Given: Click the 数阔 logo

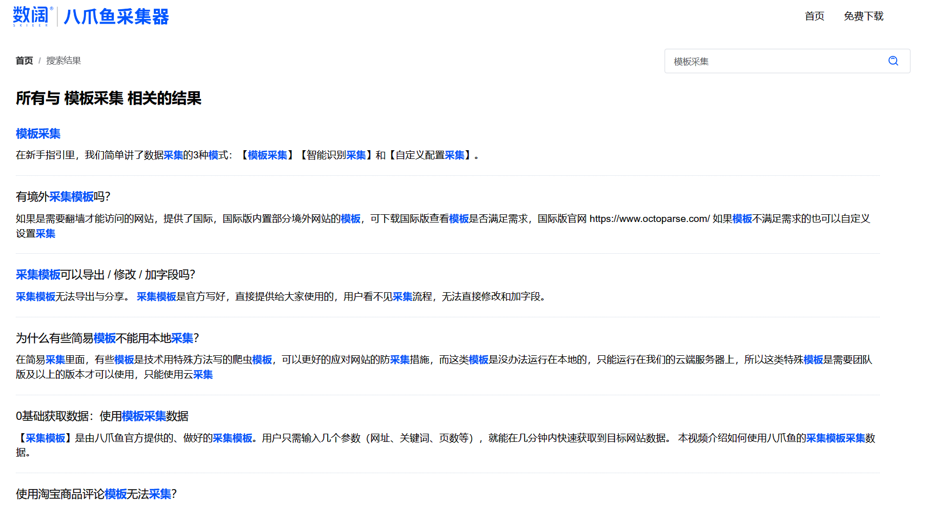Looking at the screenshot, I should pos(33,16).
